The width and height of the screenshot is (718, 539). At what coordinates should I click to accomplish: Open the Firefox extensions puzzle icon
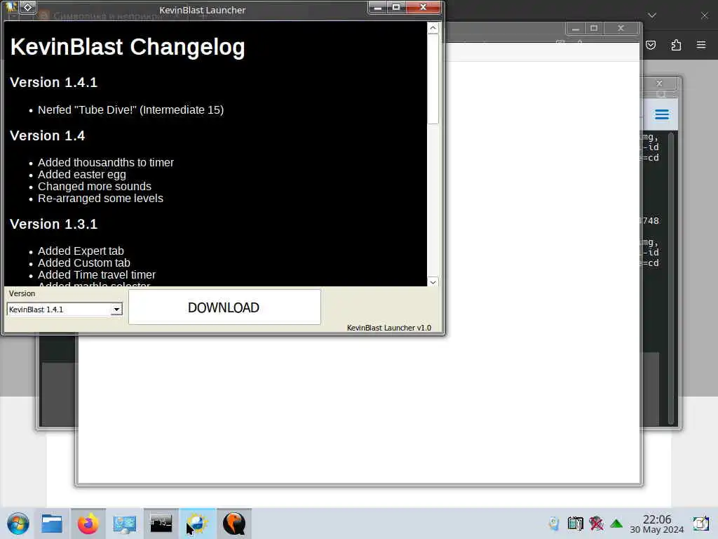tap(676, 45)
